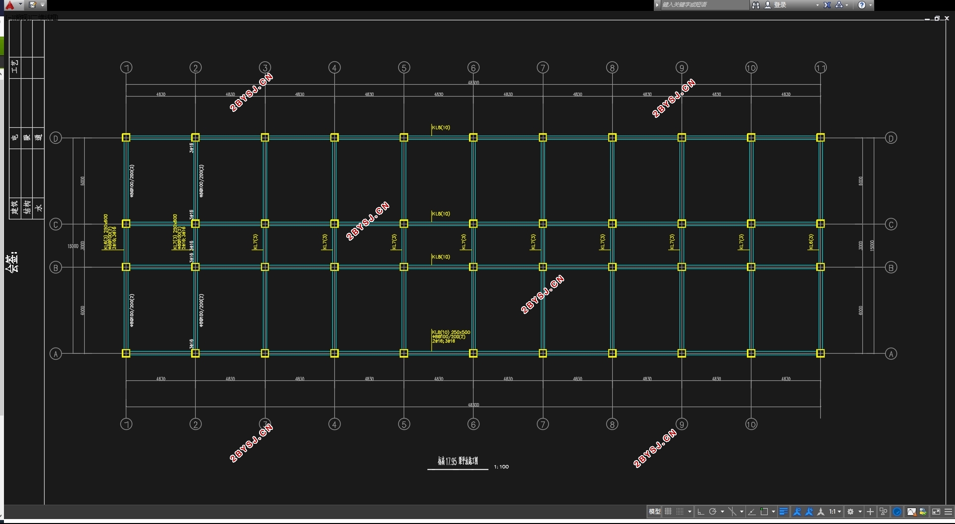Toggle auto-add annotation scales icon
This screenshot has height=524, width=955.
click(809, 512)
